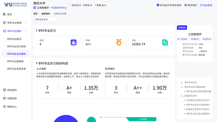Jump to outline item 2、学科专业实力指标构成
This screenshot has height=122, width=217.
193,87
